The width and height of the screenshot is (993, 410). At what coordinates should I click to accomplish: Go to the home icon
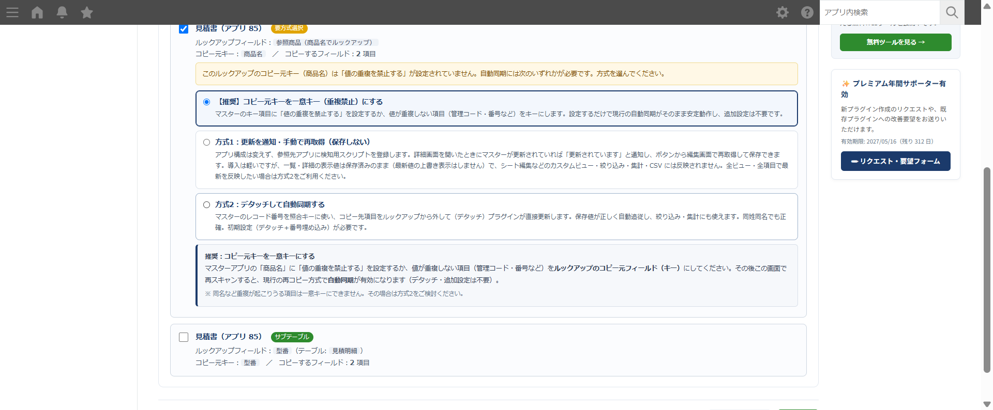pos(37,12)
